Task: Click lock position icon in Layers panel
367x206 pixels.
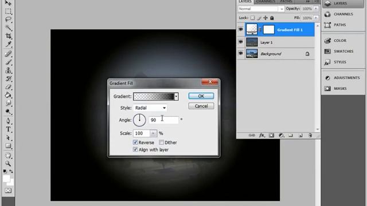Action: [266, 18]
